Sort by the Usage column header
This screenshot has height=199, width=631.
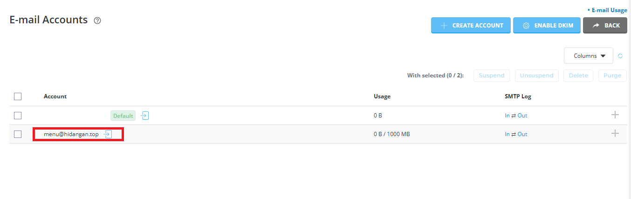382,96
